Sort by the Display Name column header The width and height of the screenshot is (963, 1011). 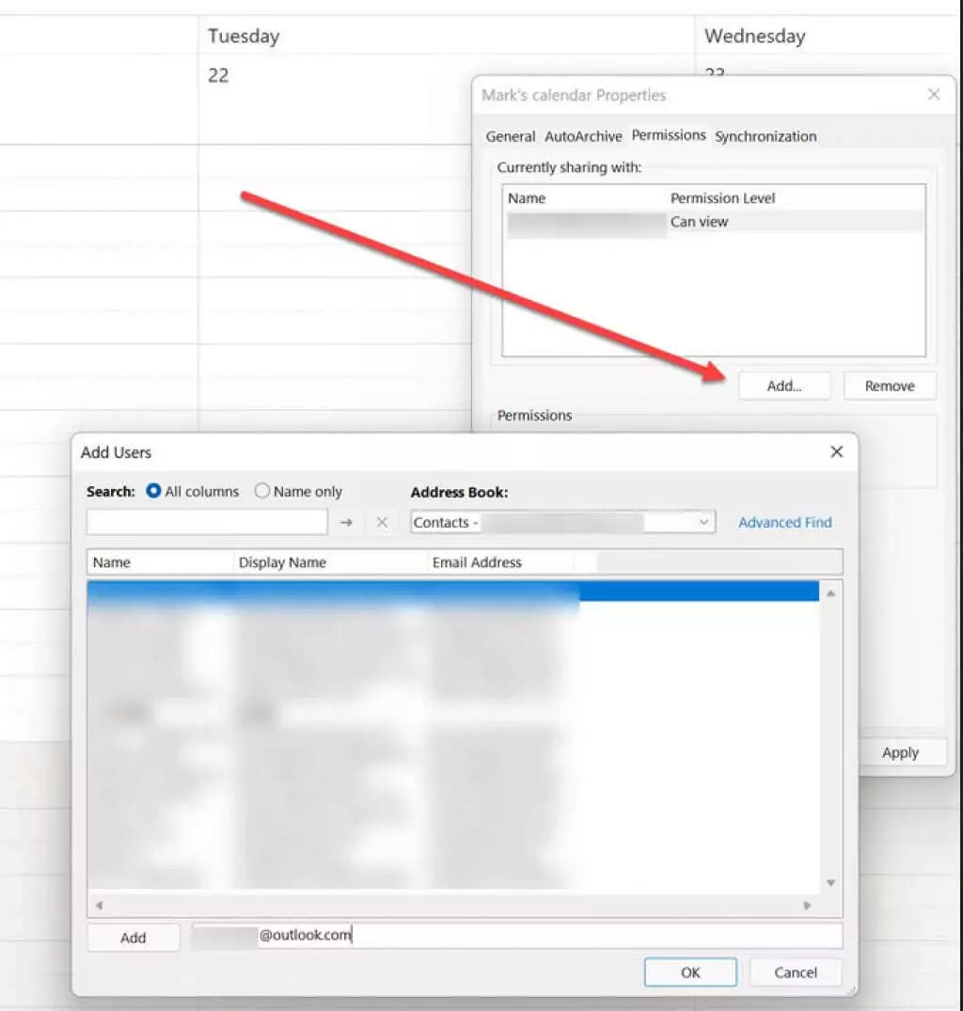click(282, 562)
